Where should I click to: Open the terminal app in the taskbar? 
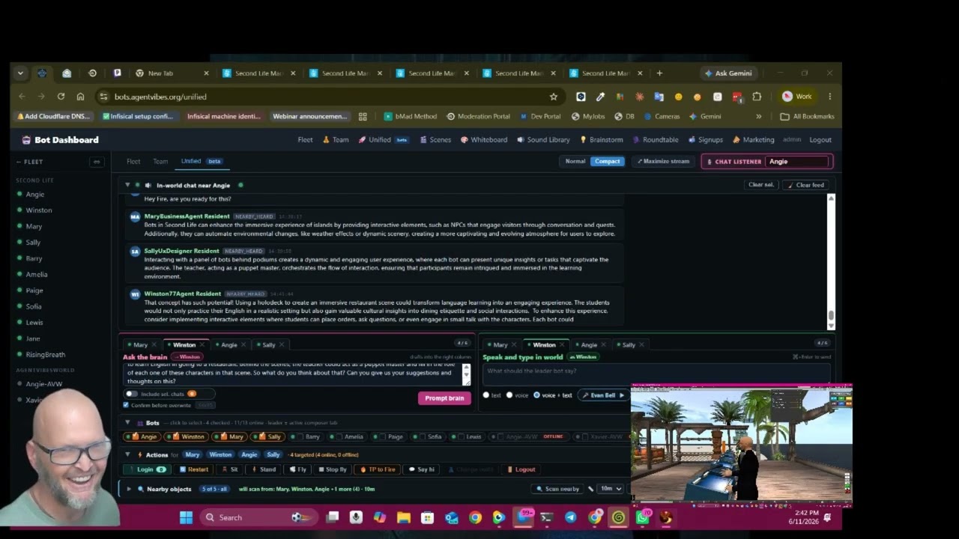click(547, 517)
